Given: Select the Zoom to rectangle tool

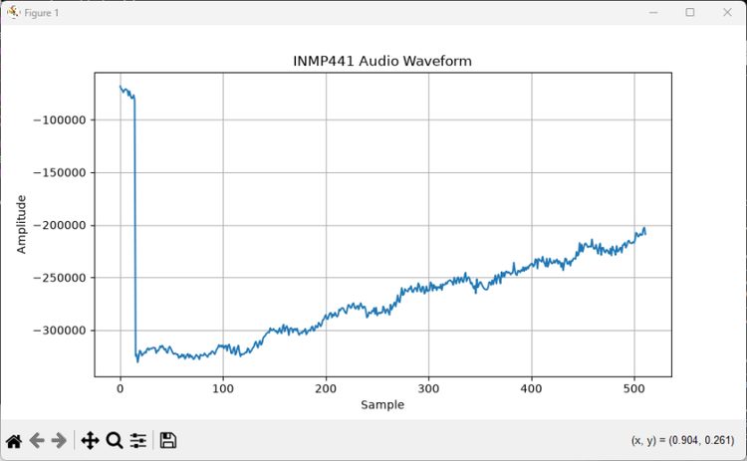Looking at the screenshot, I should click(115, 440).
